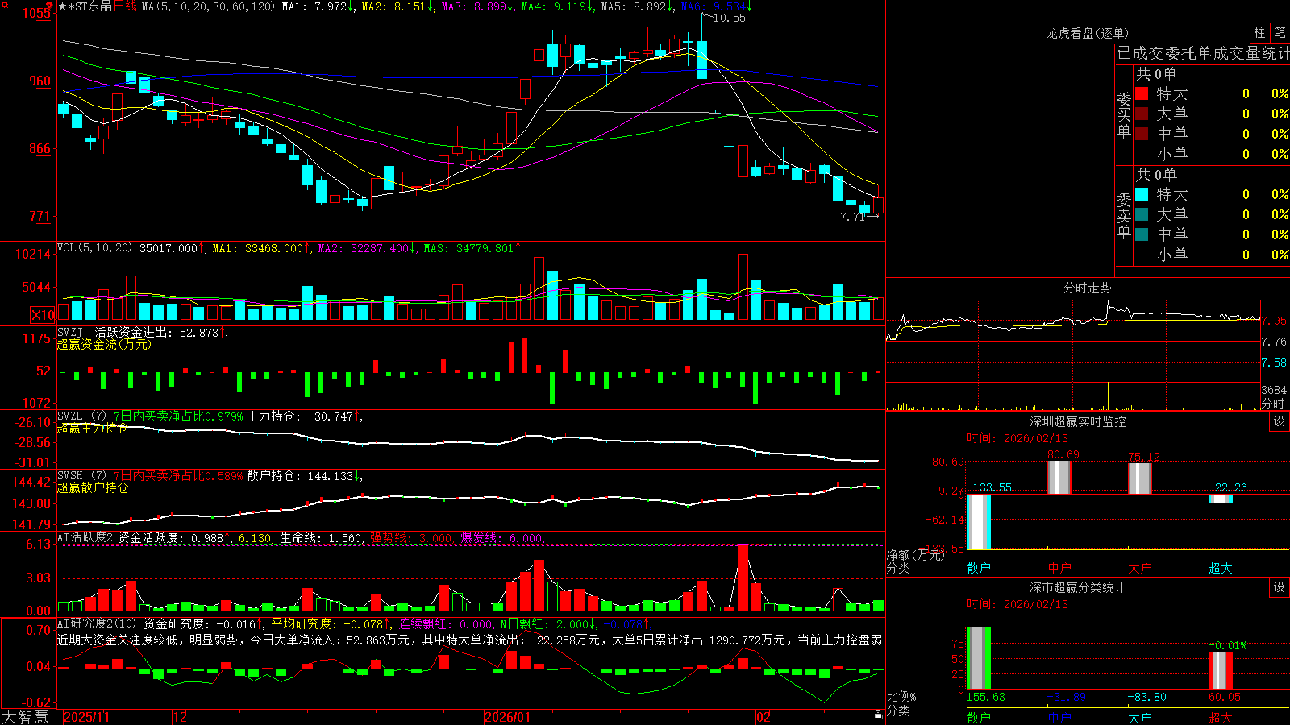Click the SVZJ indicator name

[69, 332]
